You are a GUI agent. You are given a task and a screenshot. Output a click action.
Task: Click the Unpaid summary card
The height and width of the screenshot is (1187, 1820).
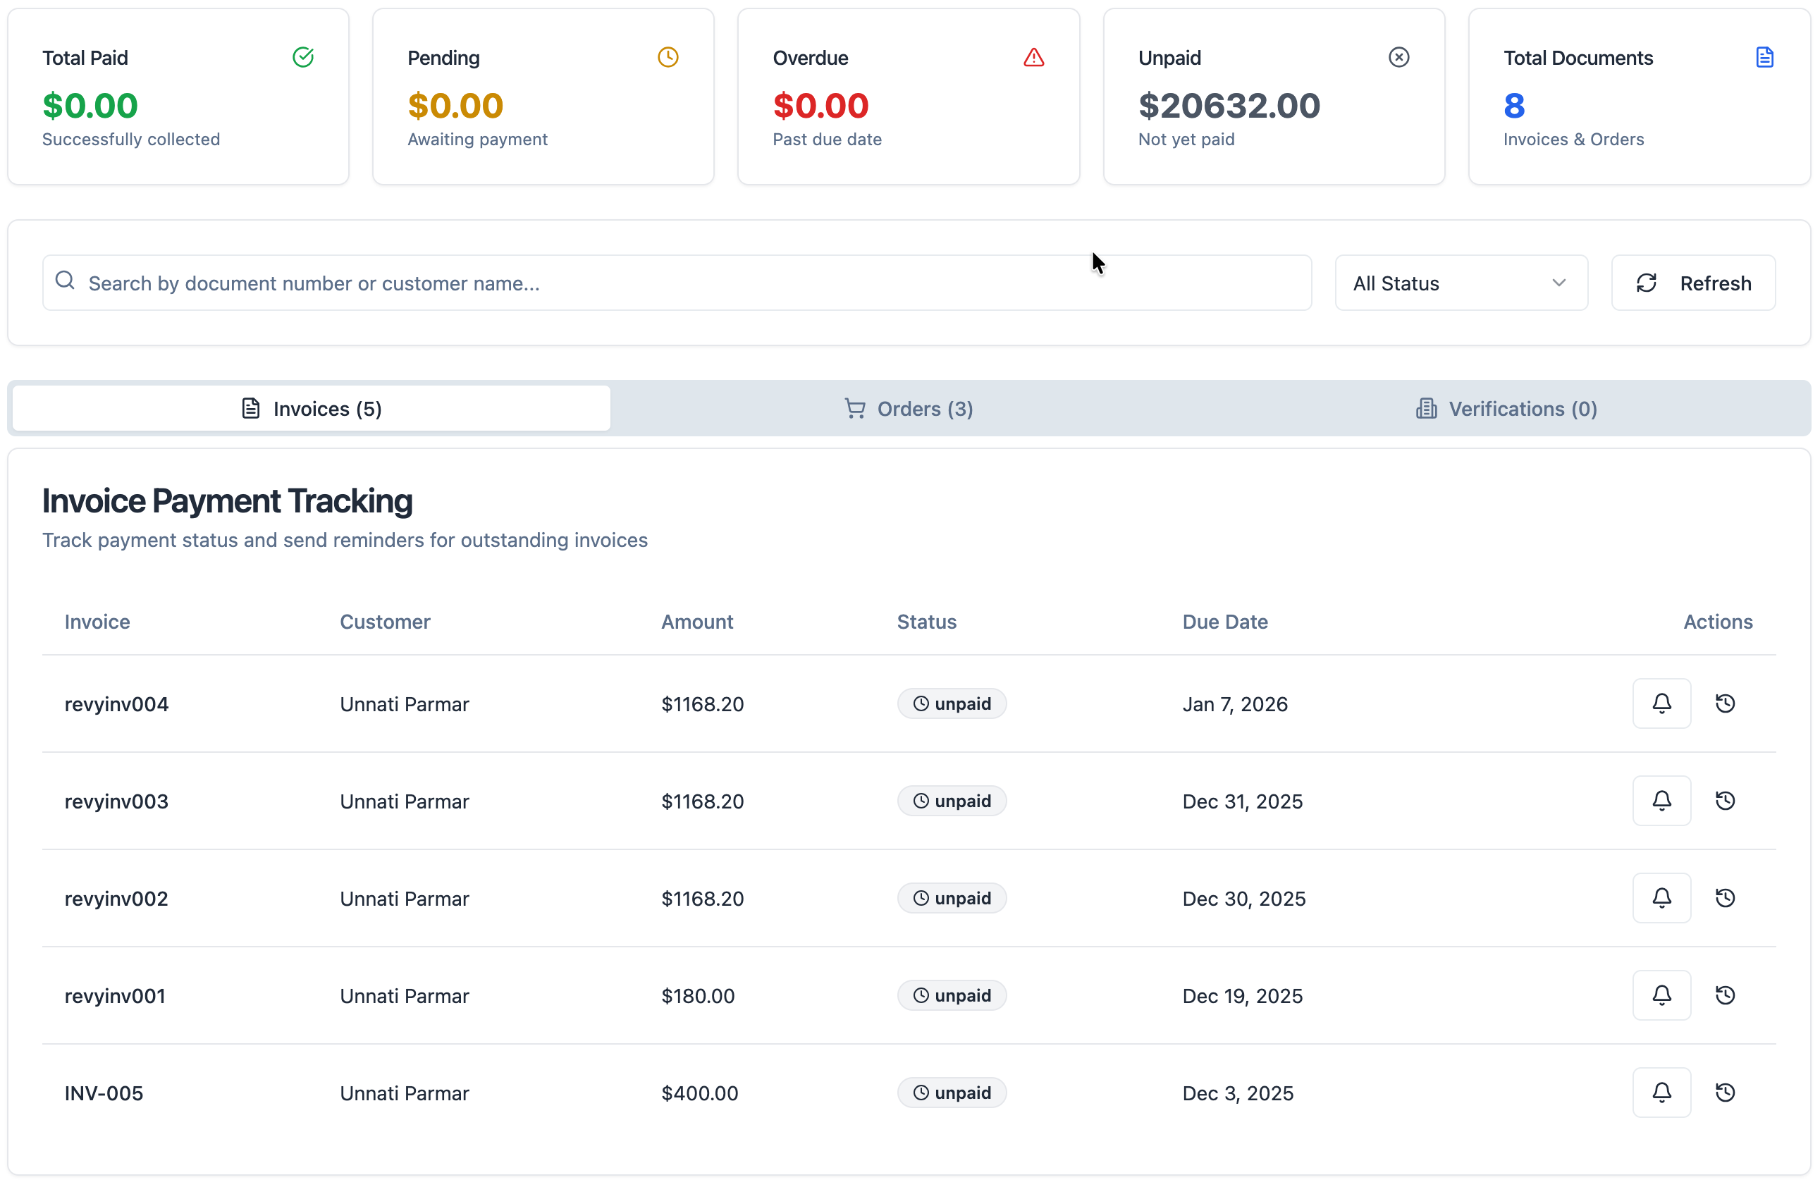1273,97
